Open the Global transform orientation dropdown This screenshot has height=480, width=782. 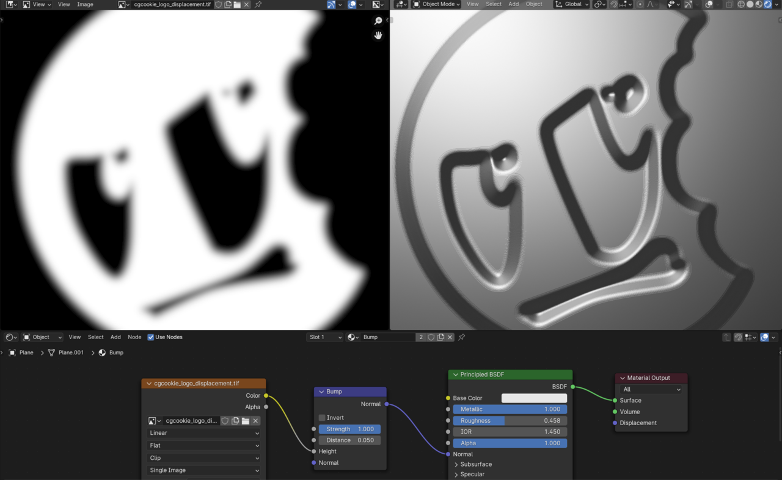tap(571, 4)
